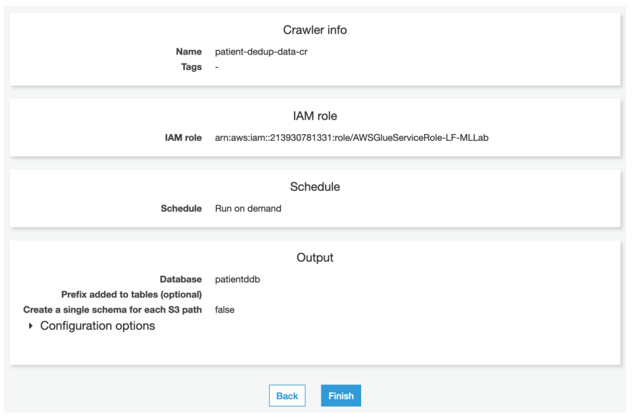Click the Finish button
The width and height of the screenshot is (632, 418).
coord(341,395)
